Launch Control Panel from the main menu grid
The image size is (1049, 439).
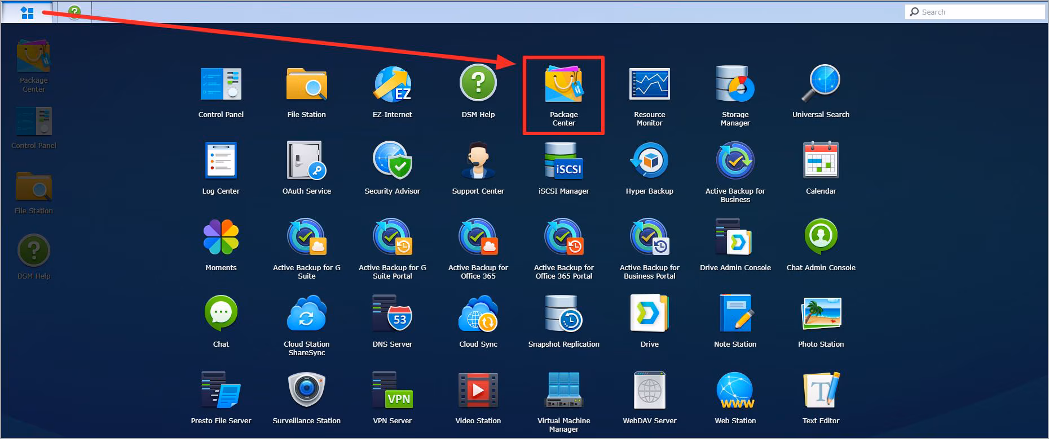[221, 93]
